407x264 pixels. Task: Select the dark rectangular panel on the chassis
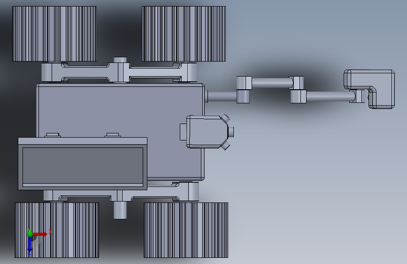pyautogui.click(x=83, y=167)
